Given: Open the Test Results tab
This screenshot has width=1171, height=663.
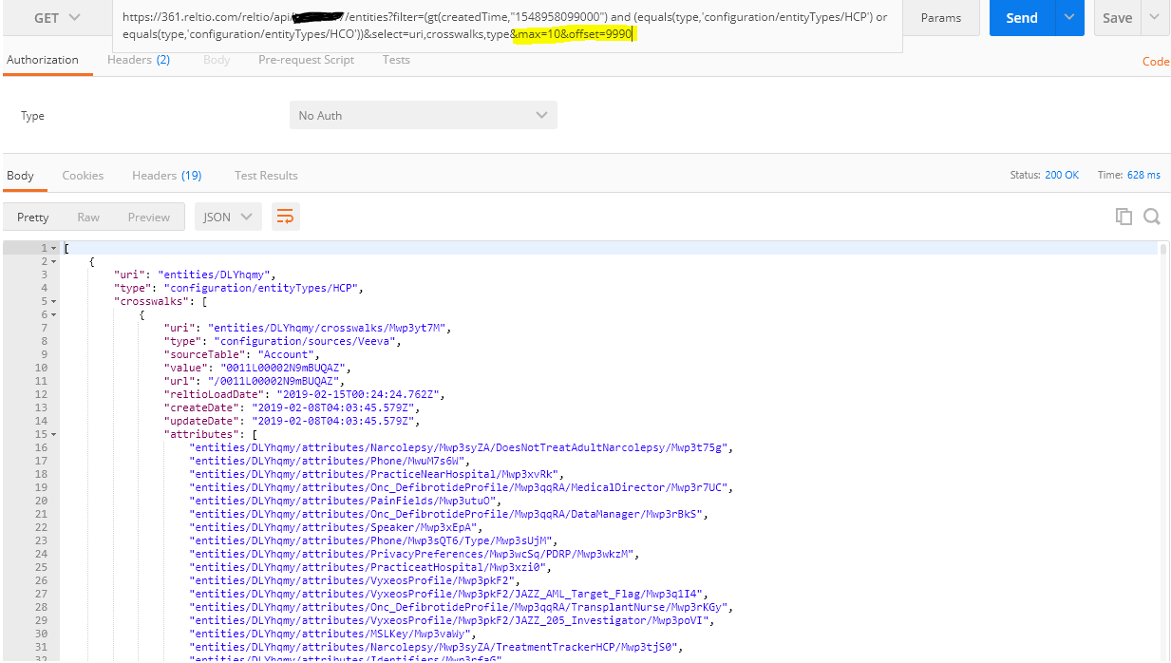Looking at the screenshot, I should [266, 176].
